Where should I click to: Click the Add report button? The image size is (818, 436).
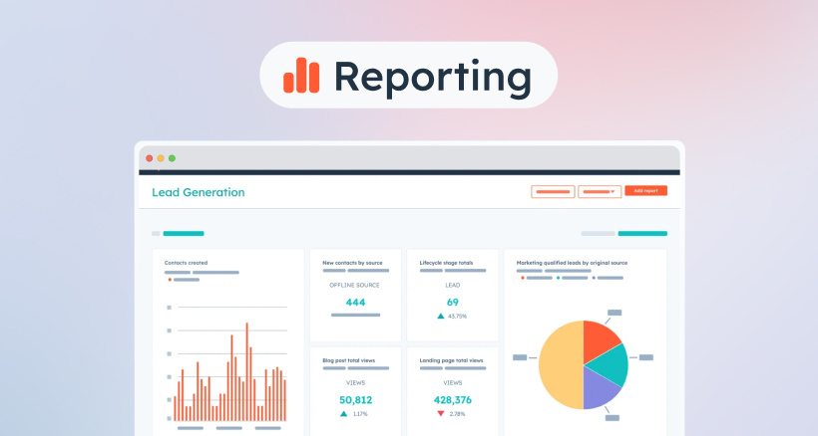coord(645,190)
